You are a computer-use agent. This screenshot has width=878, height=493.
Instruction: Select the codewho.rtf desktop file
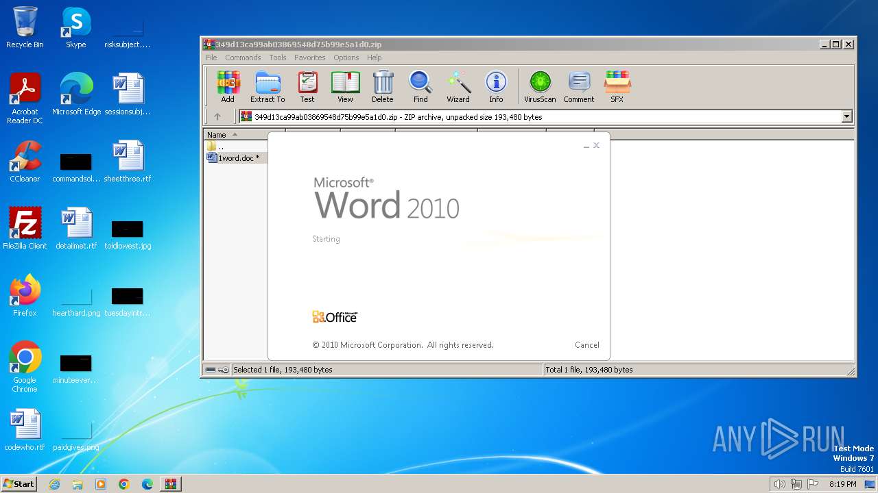pyautogui.click(x=25, y=430)
